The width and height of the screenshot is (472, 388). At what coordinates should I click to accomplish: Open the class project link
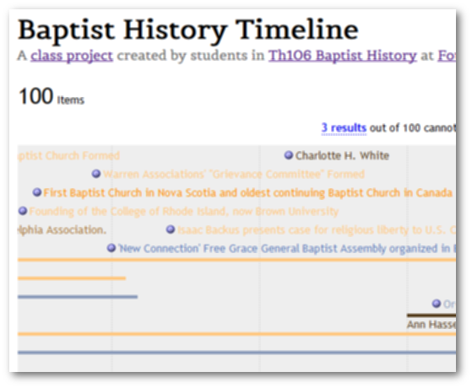coord(72,56)
